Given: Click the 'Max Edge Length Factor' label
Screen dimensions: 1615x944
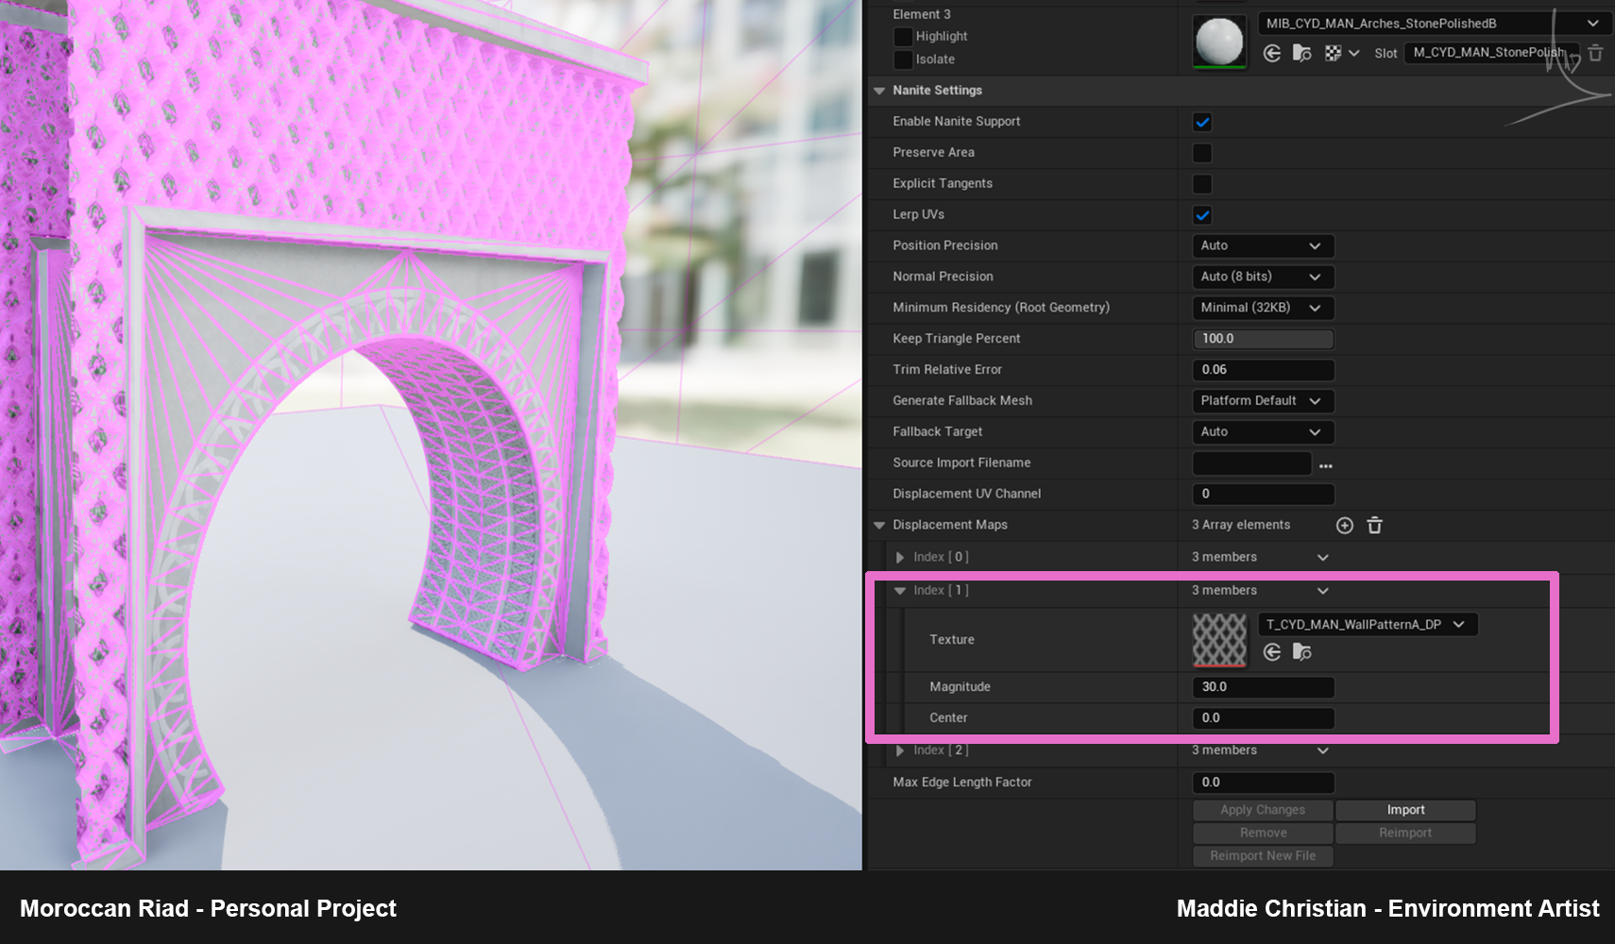Looking at the screenshot, I should (x=962, y=783).
